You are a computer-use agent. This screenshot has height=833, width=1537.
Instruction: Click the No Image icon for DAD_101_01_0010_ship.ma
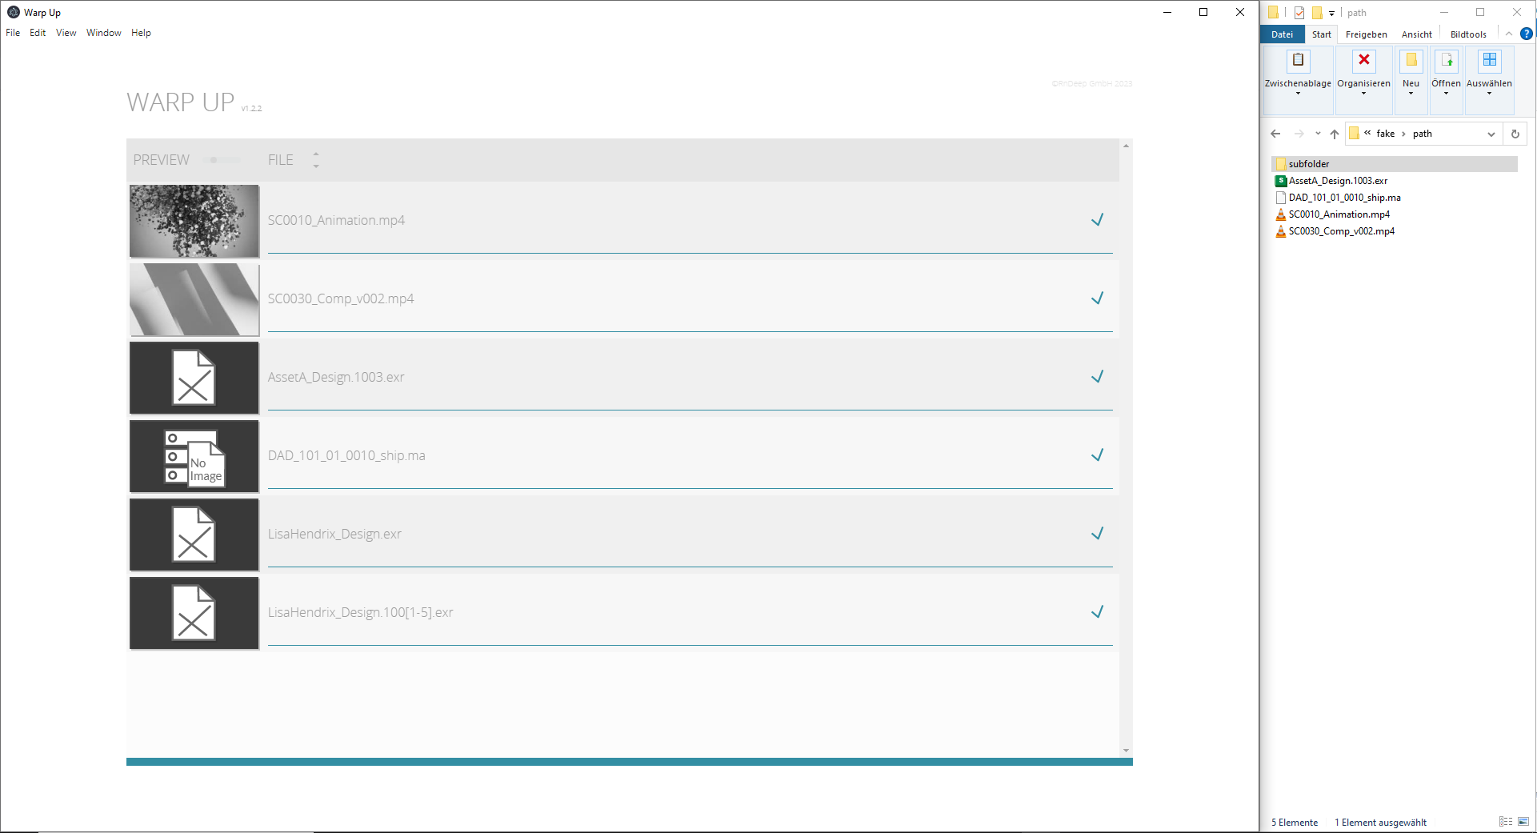tap(194, 456)
